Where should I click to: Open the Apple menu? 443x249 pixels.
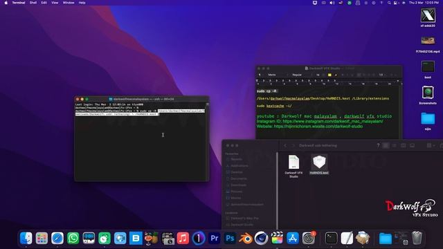pos(6,3)
